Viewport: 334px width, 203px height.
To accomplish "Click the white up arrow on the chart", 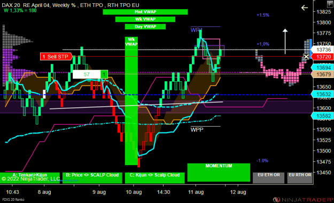I will 285,41.
